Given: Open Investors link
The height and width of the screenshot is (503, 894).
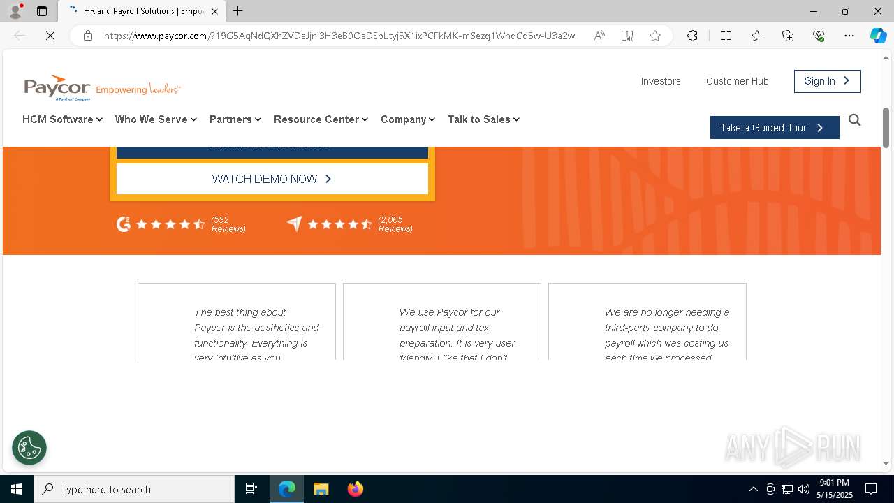Looking at the screenshot, I should coord(661,81).
